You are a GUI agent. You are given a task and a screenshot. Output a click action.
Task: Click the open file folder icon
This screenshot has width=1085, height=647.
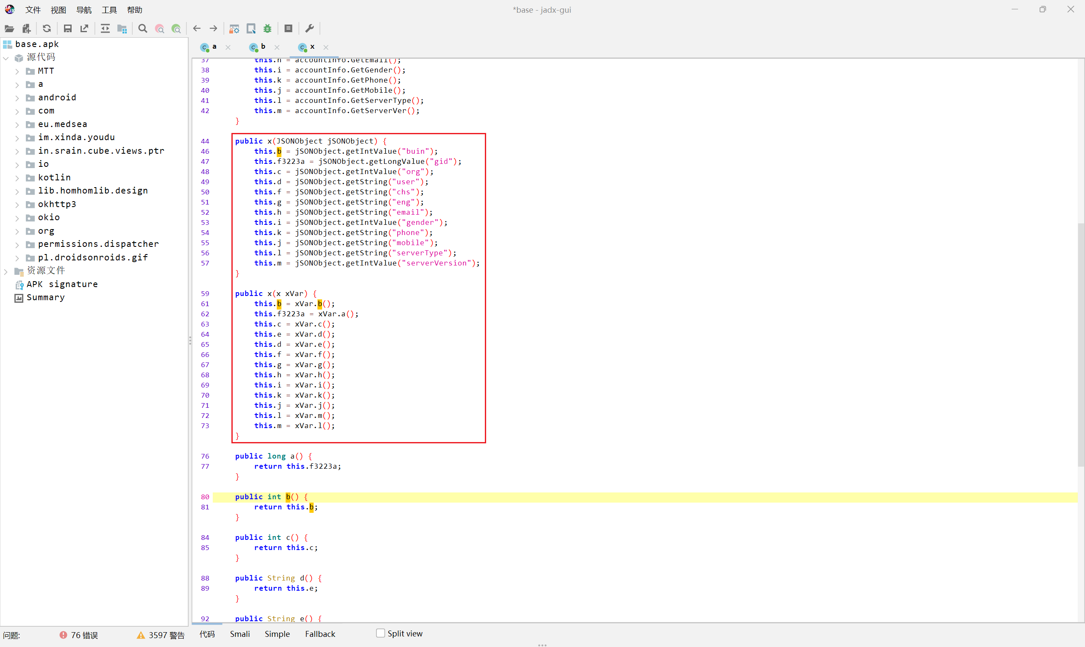(9, 29)
